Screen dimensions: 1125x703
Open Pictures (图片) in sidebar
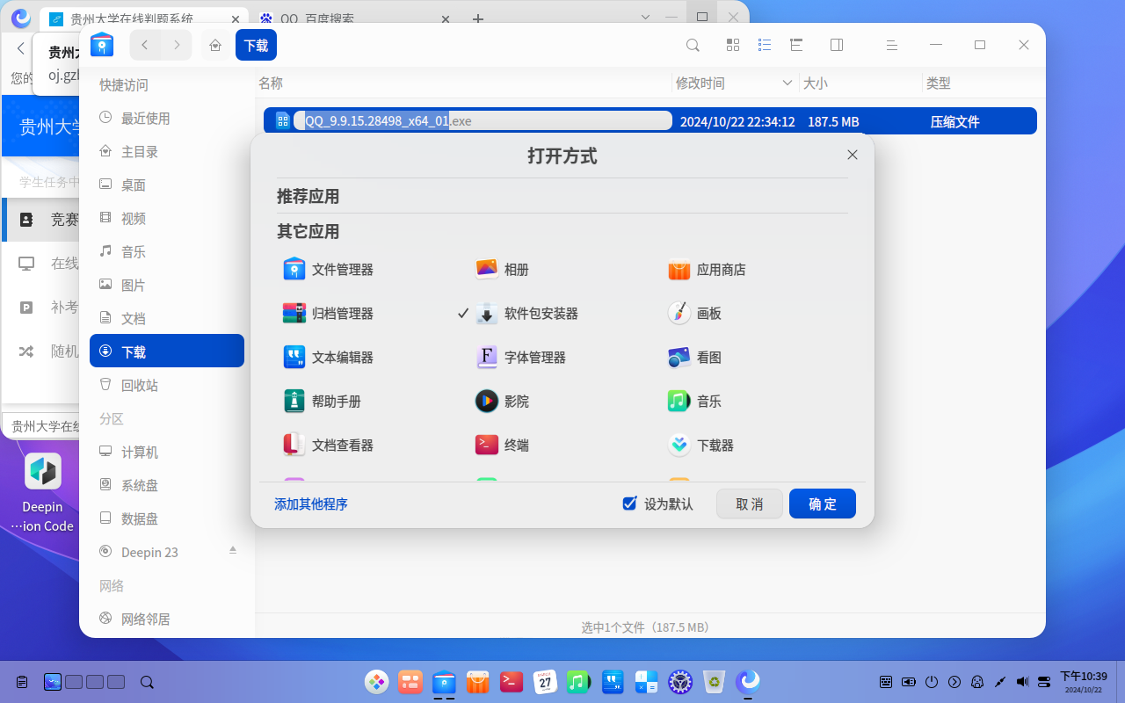(166, 286)
